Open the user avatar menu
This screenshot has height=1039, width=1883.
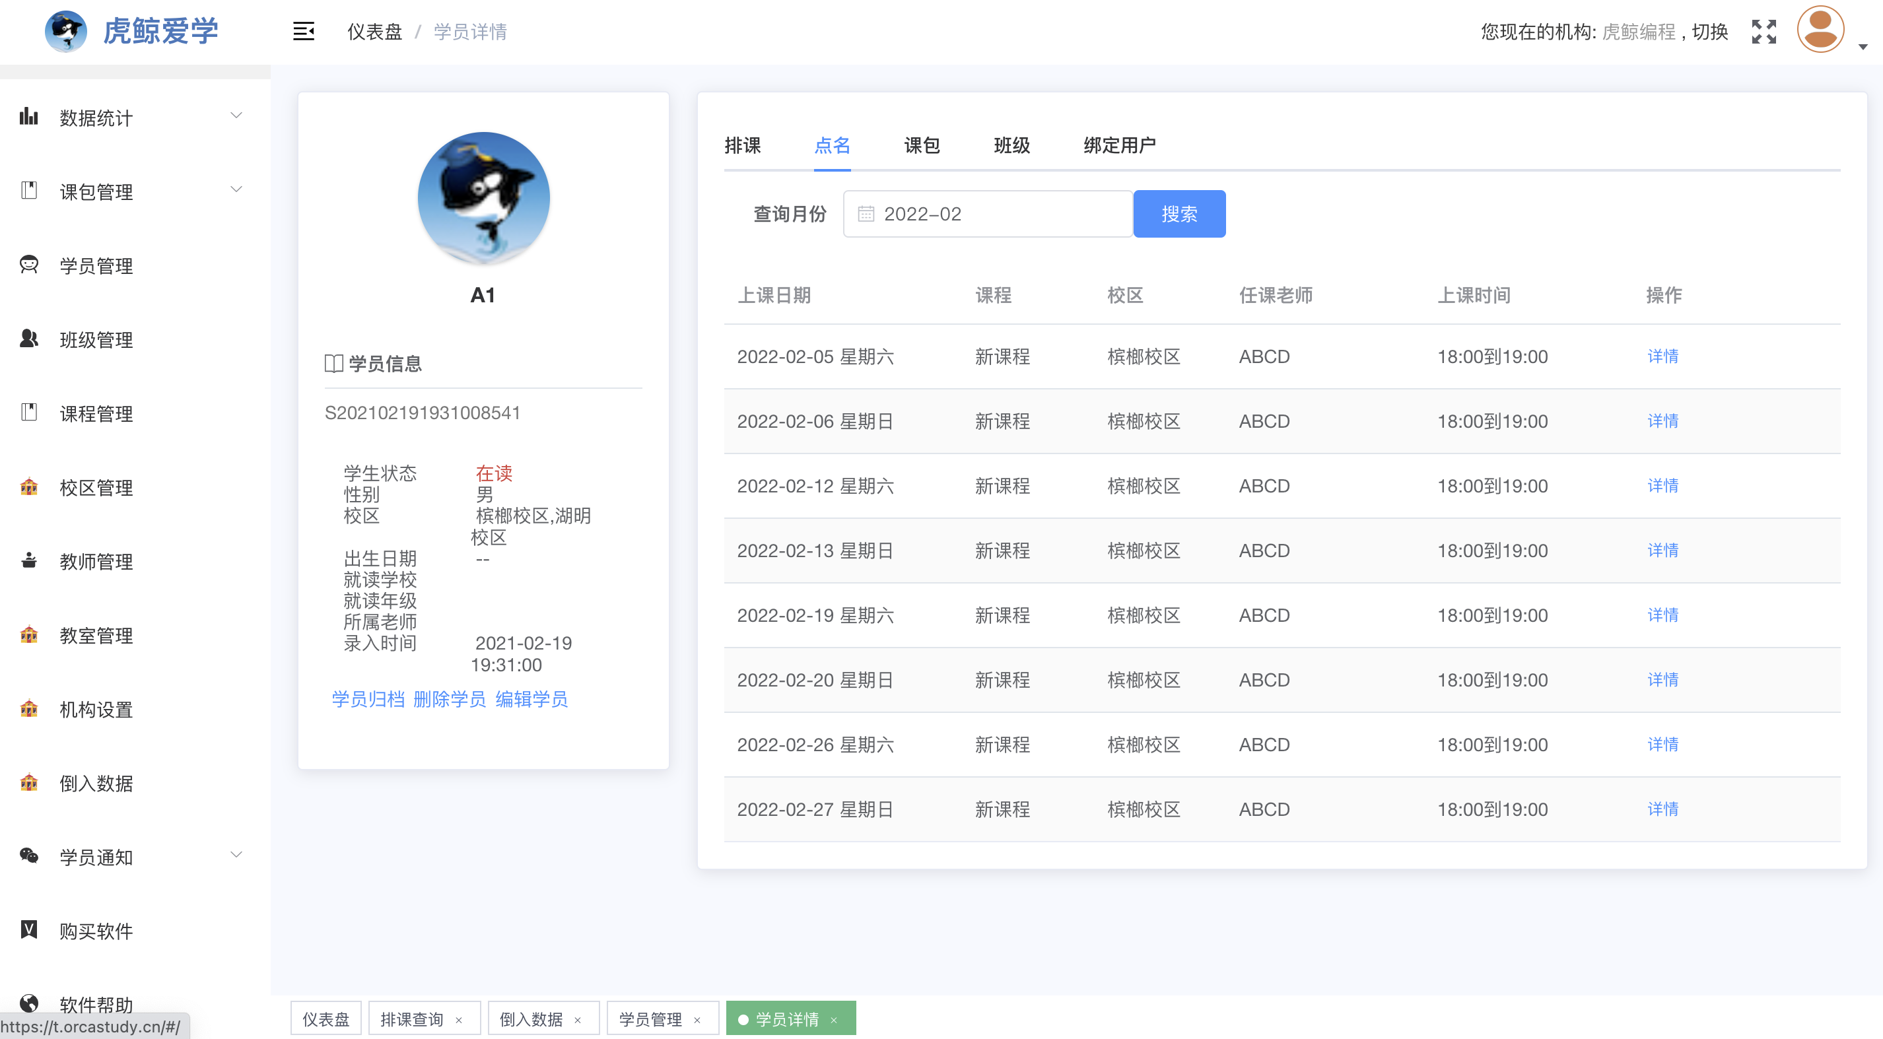[x=1820, y=30]
